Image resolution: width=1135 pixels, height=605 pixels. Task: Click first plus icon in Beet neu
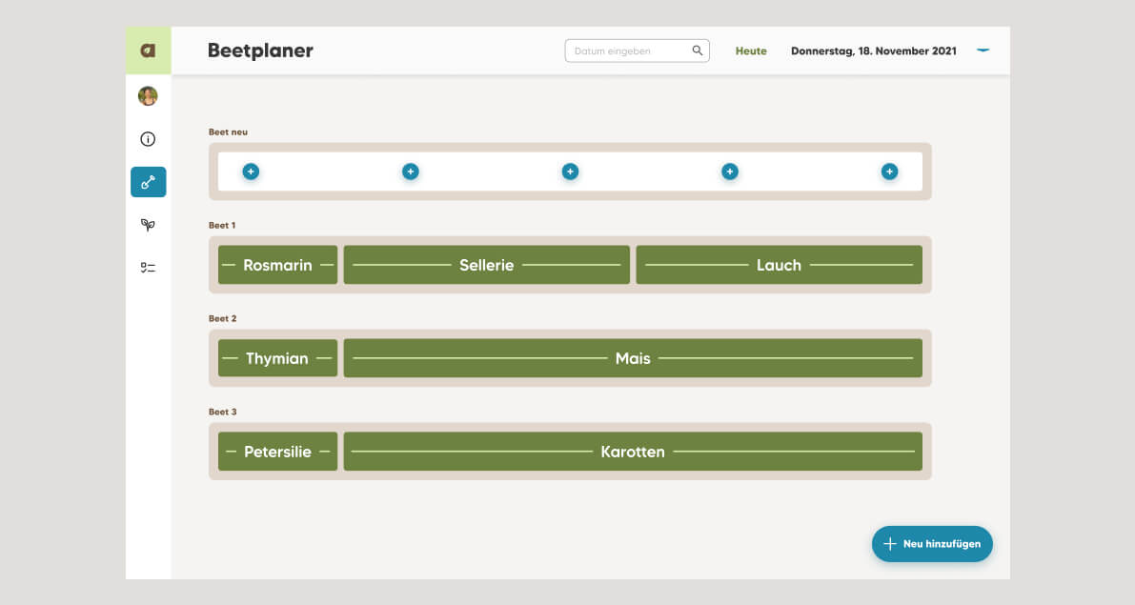[x=251, y=171]
